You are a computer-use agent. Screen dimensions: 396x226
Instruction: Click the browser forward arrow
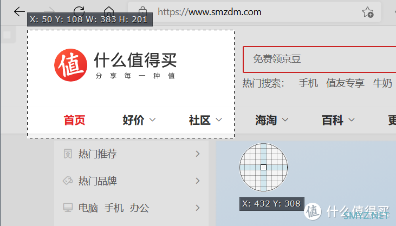tap(49, 11)
